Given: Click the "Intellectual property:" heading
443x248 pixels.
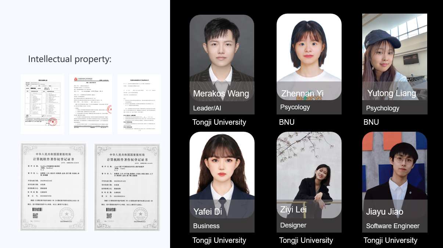Looking at the screenshot, I should [x=69, y=59].
